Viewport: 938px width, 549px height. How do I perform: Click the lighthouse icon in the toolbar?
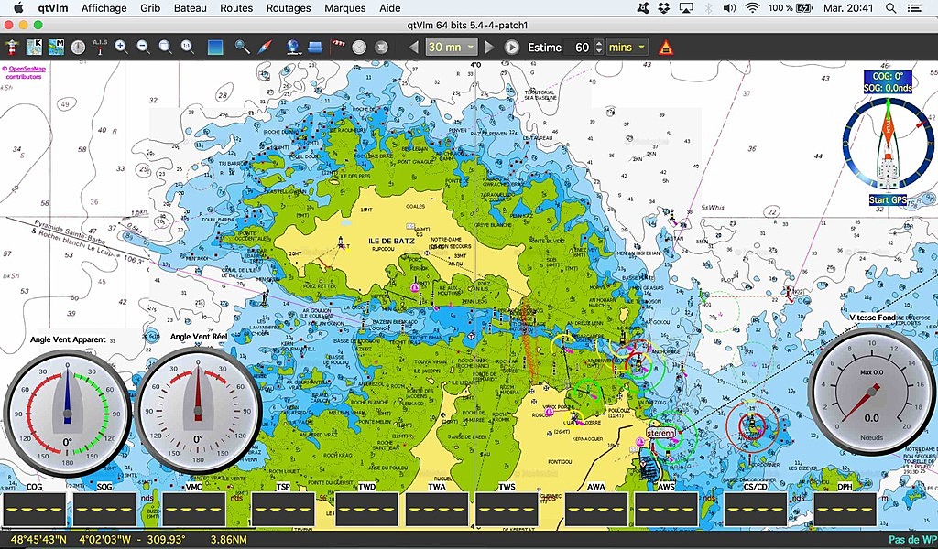11,48
